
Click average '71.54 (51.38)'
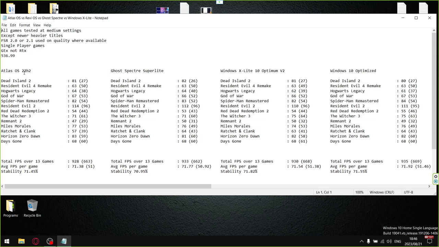coord(306,166)
